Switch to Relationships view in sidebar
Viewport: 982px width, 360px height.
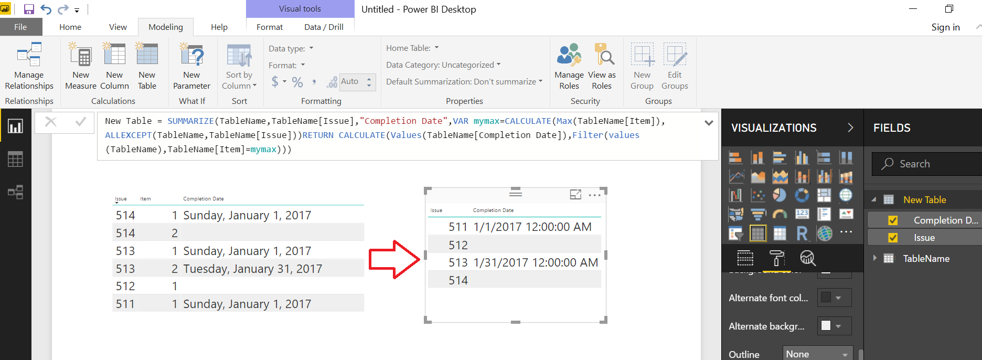coord(15,192)
